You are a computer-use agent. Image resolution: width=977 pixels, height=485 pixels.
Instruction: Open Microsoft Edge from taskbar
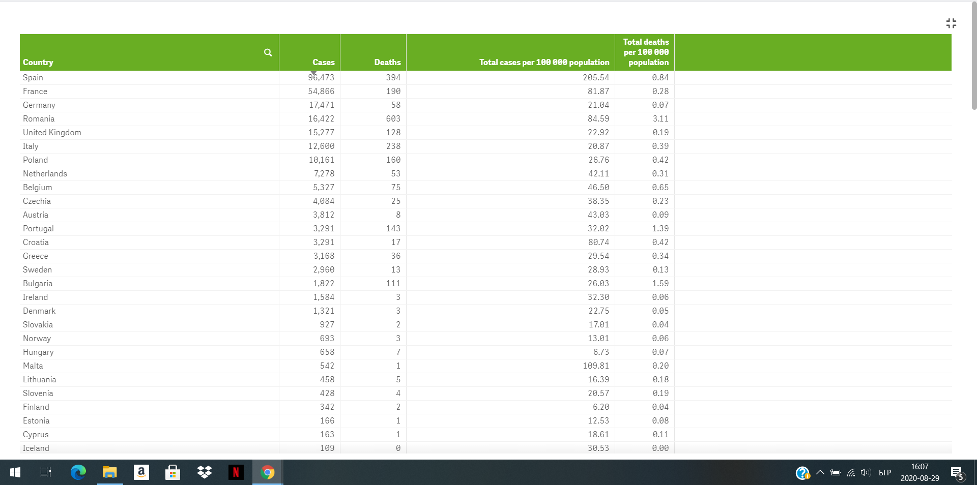point(78,472)
